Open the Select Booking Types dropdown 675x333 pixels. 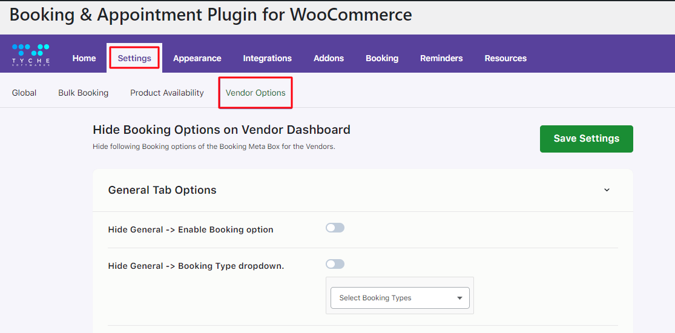click(x=400, y=298)
